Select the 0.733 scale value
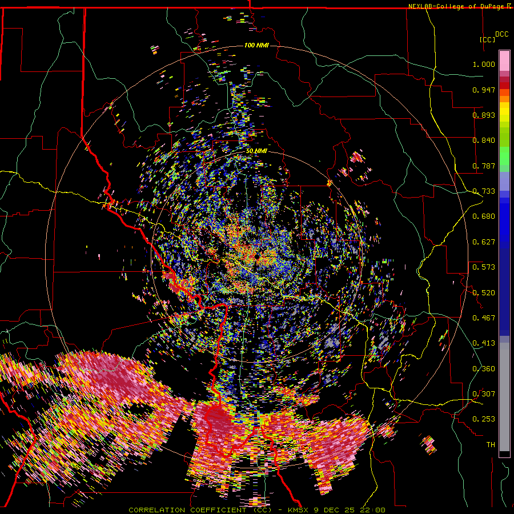Screen dimensions: 514x514 click(484, 191)
